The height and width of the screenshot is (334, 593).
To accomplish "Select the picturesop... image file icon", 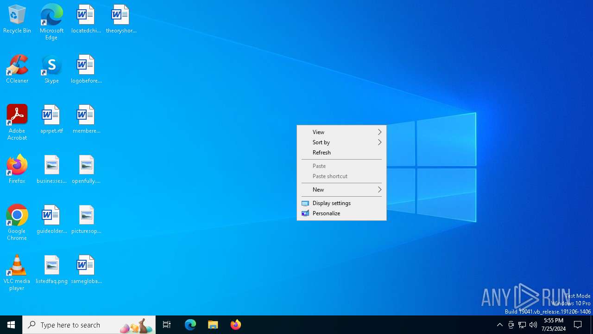I will [x=86, y=220].
